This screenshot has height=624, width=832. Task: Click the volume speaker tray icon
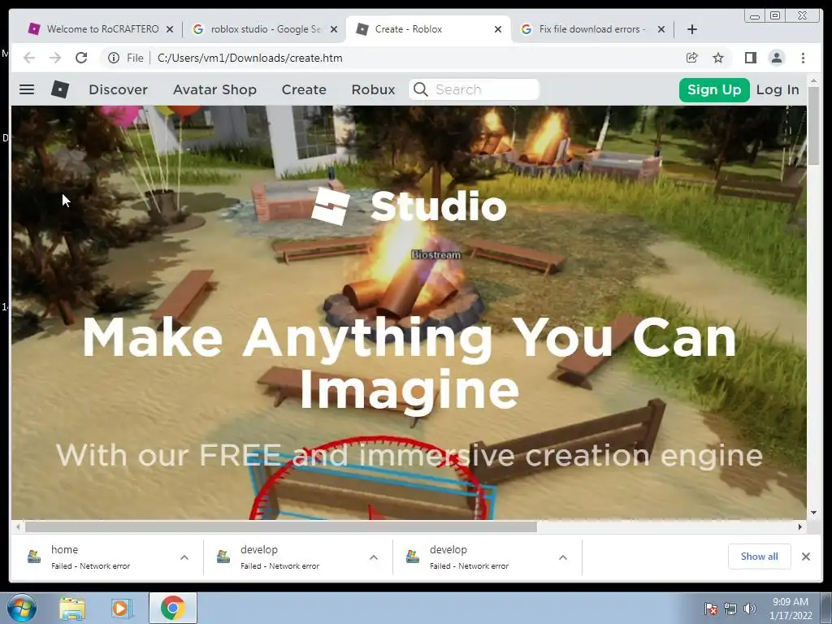pos(750,609)
